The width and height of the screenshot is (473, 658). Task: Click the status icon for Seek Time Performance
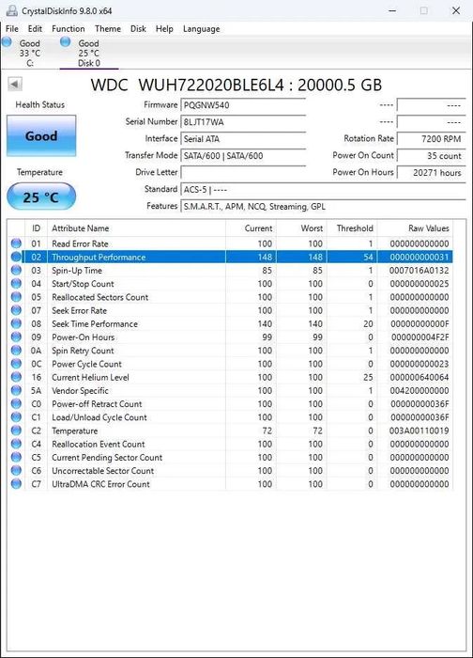click(16, 323)
